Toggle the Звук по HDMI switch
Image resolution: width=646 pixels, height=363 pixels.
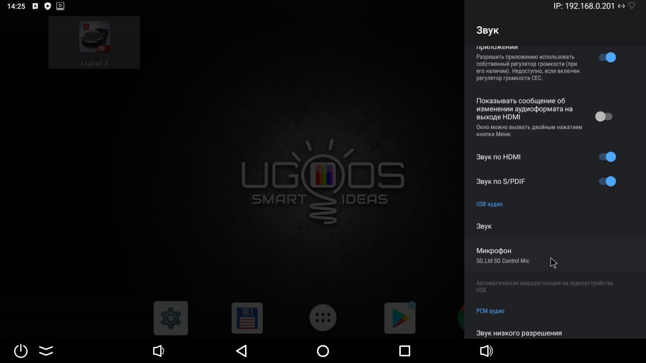click(x=607, y=157)
